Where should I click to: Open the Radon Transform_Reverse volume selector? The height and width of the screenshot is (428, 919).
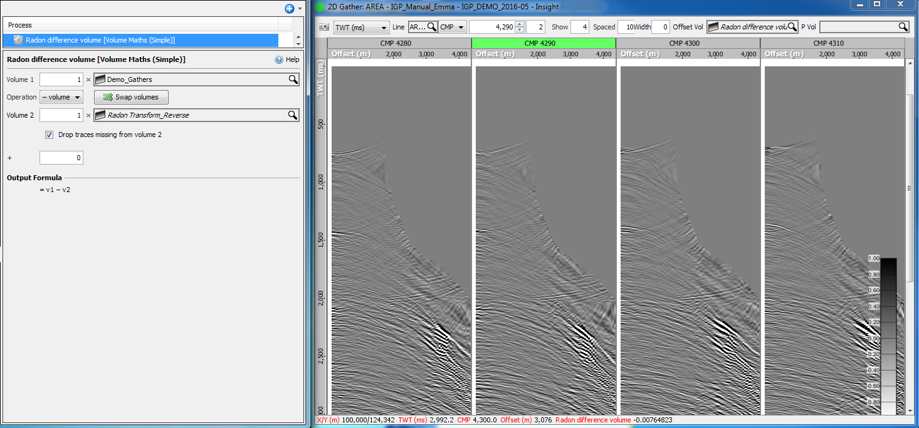tap(196, 115)
